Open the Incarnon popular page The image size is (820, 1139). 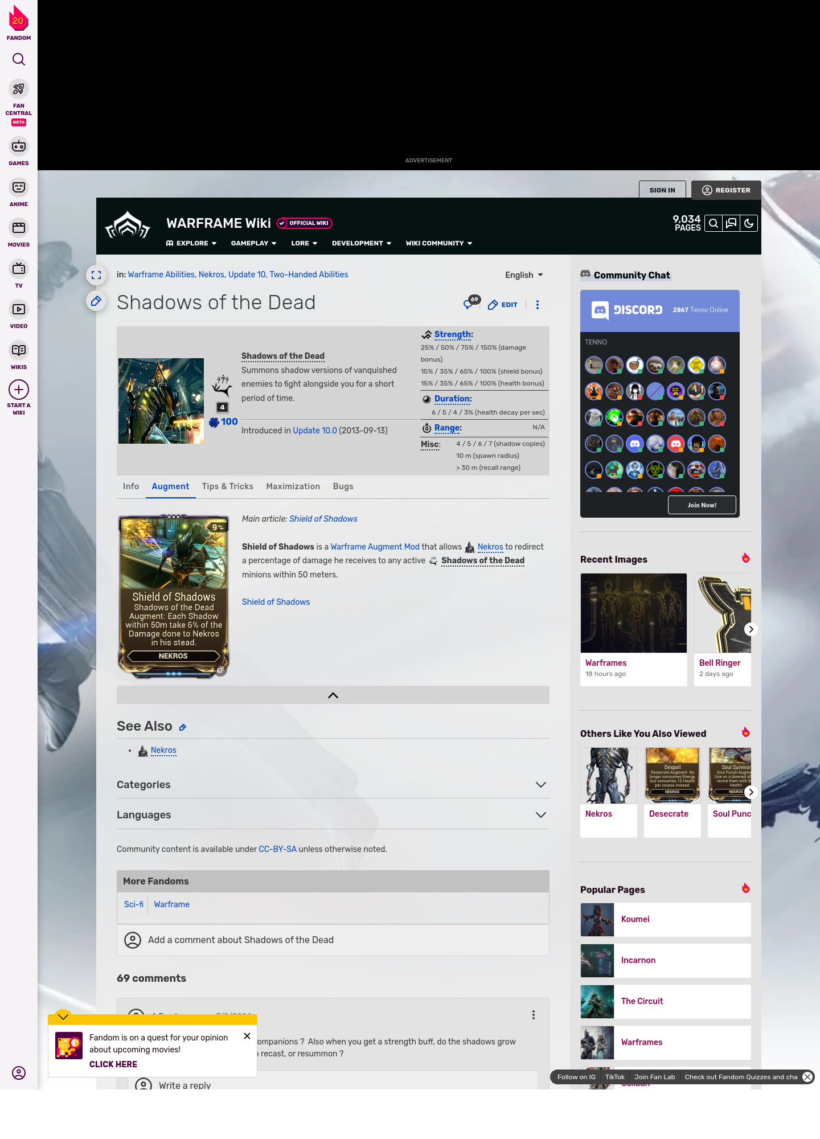pyautogui.click(x=666, y=960)
